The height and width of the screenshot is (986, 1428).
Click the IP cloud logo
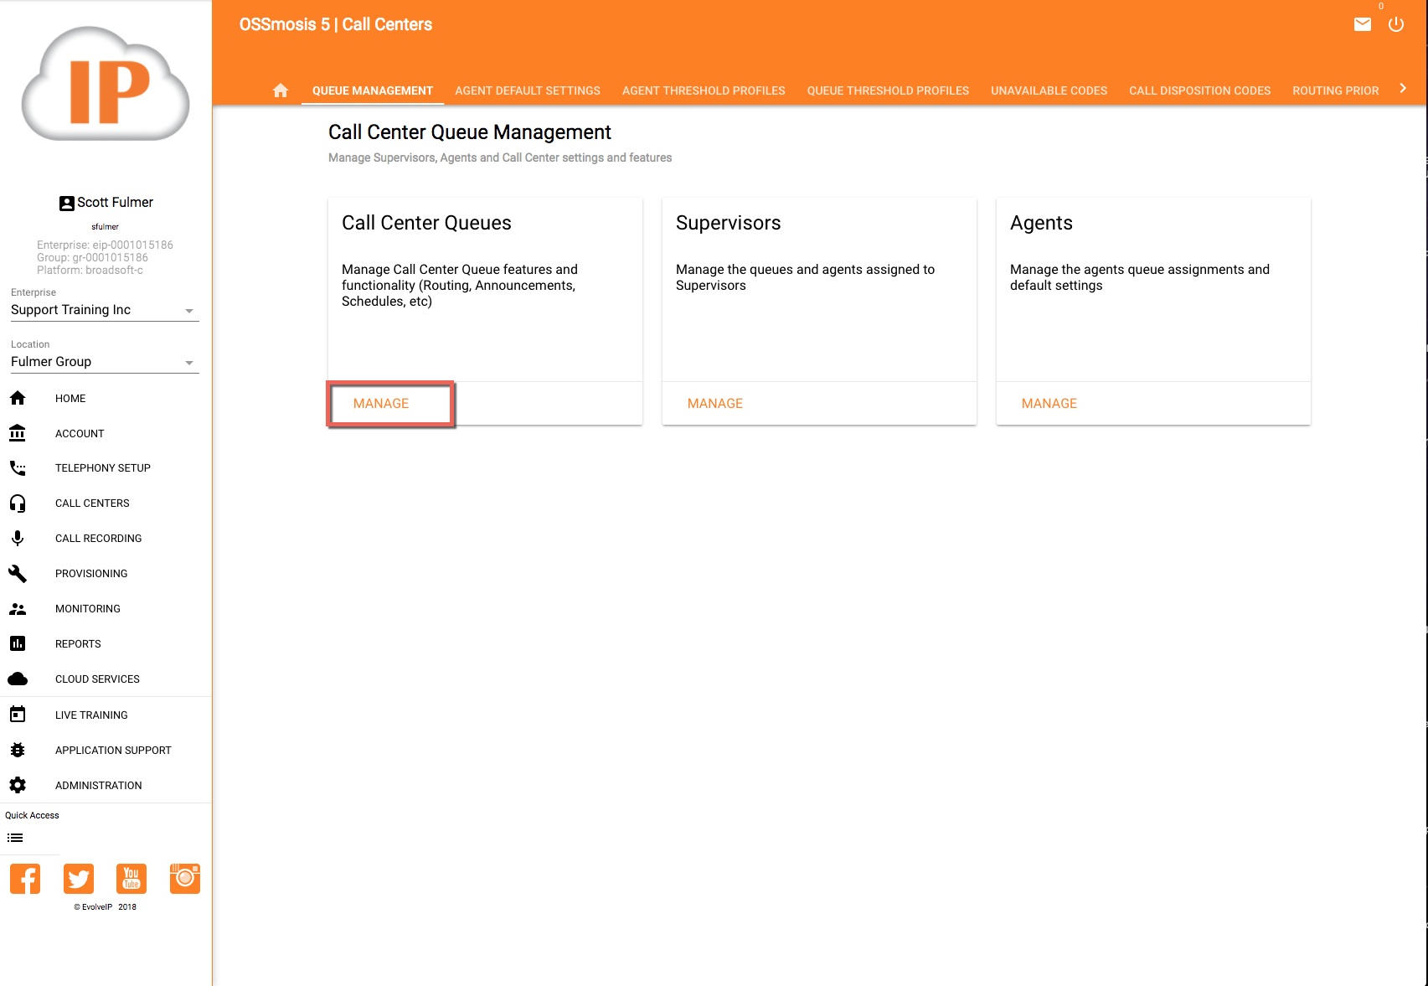[106, 85]
